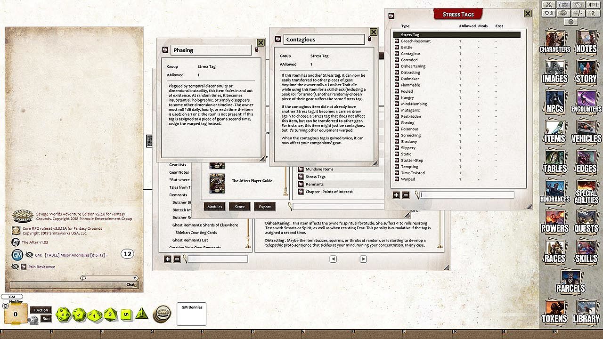Open the Special Abilities sidebar panel
603x339 pixels.
(x=586, y=191)
